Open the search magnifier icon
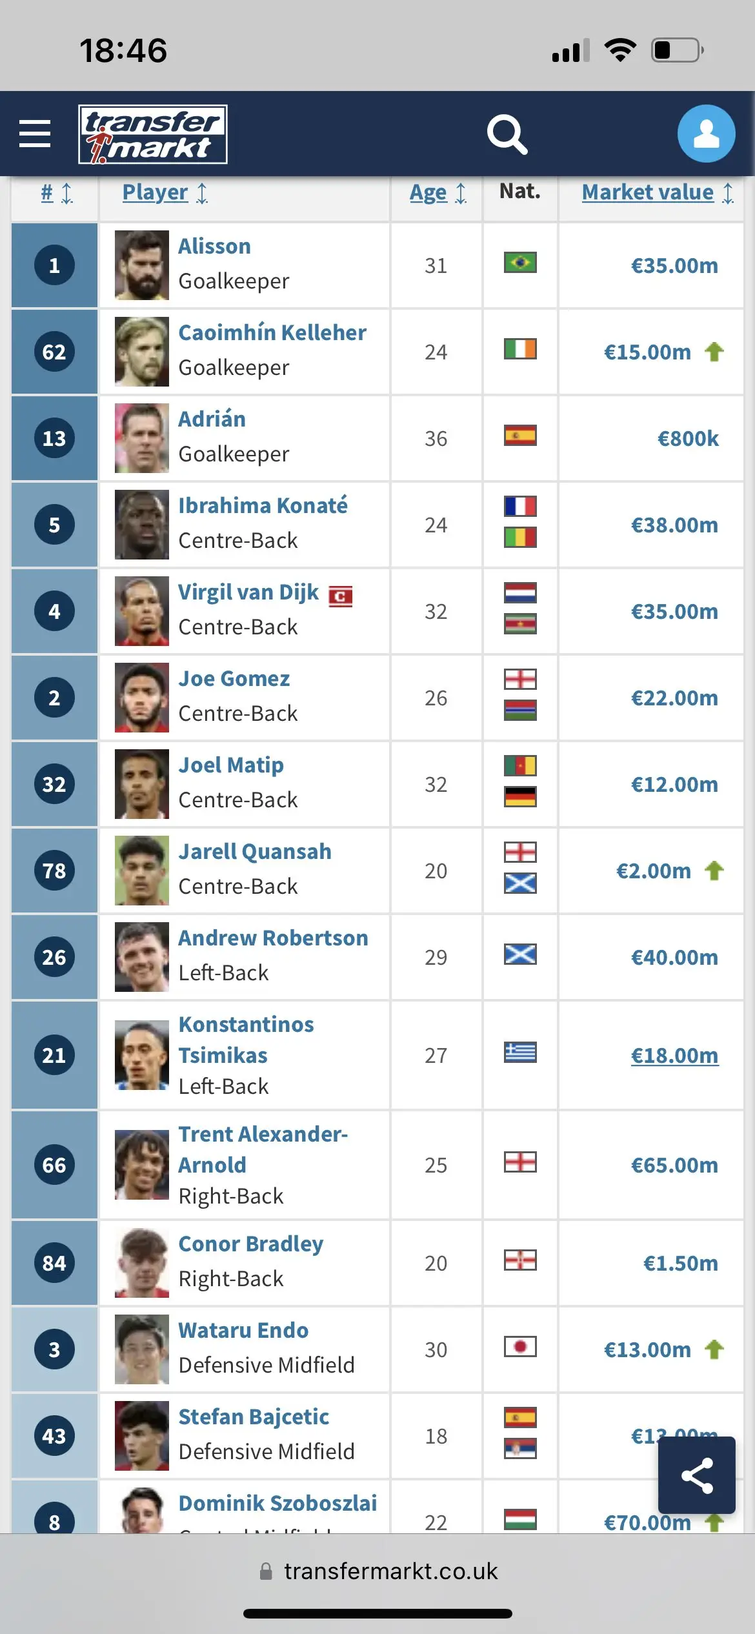The image size is (755, 1634). [507, 134]
